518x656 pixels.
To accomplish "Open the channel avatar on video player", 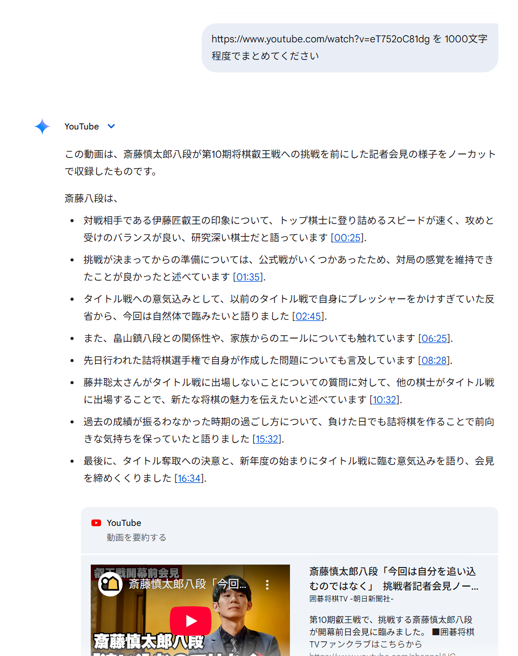I will 110,584.
